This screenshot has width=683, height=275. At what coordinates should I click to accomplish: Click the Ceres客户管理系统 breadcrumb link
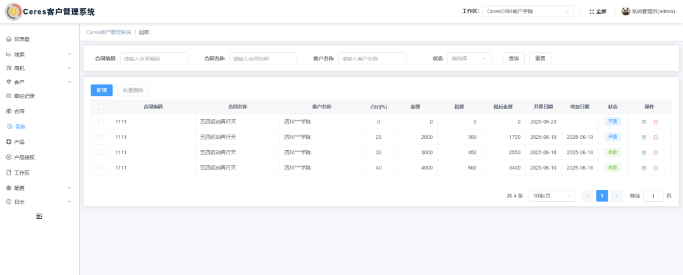point(108,32)
